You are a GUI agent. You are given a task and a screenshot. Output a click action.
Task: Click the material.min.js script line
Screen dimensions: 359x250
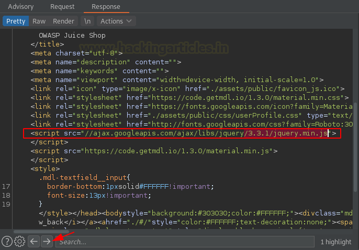coord(154,151)
